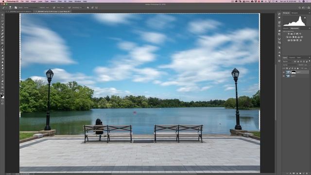This screenshot has width=311, height=175.
Task: Add a Threshold adjustment layer
Action: pos(294,40)
